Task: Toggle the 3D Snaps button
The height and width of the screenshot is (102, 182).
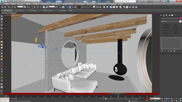Action: pos(67,7)
